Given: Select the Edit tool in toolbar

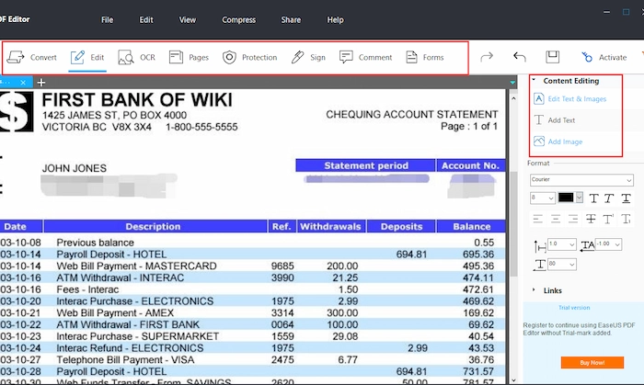Looking at the screenshot, I should click(87, 57).
